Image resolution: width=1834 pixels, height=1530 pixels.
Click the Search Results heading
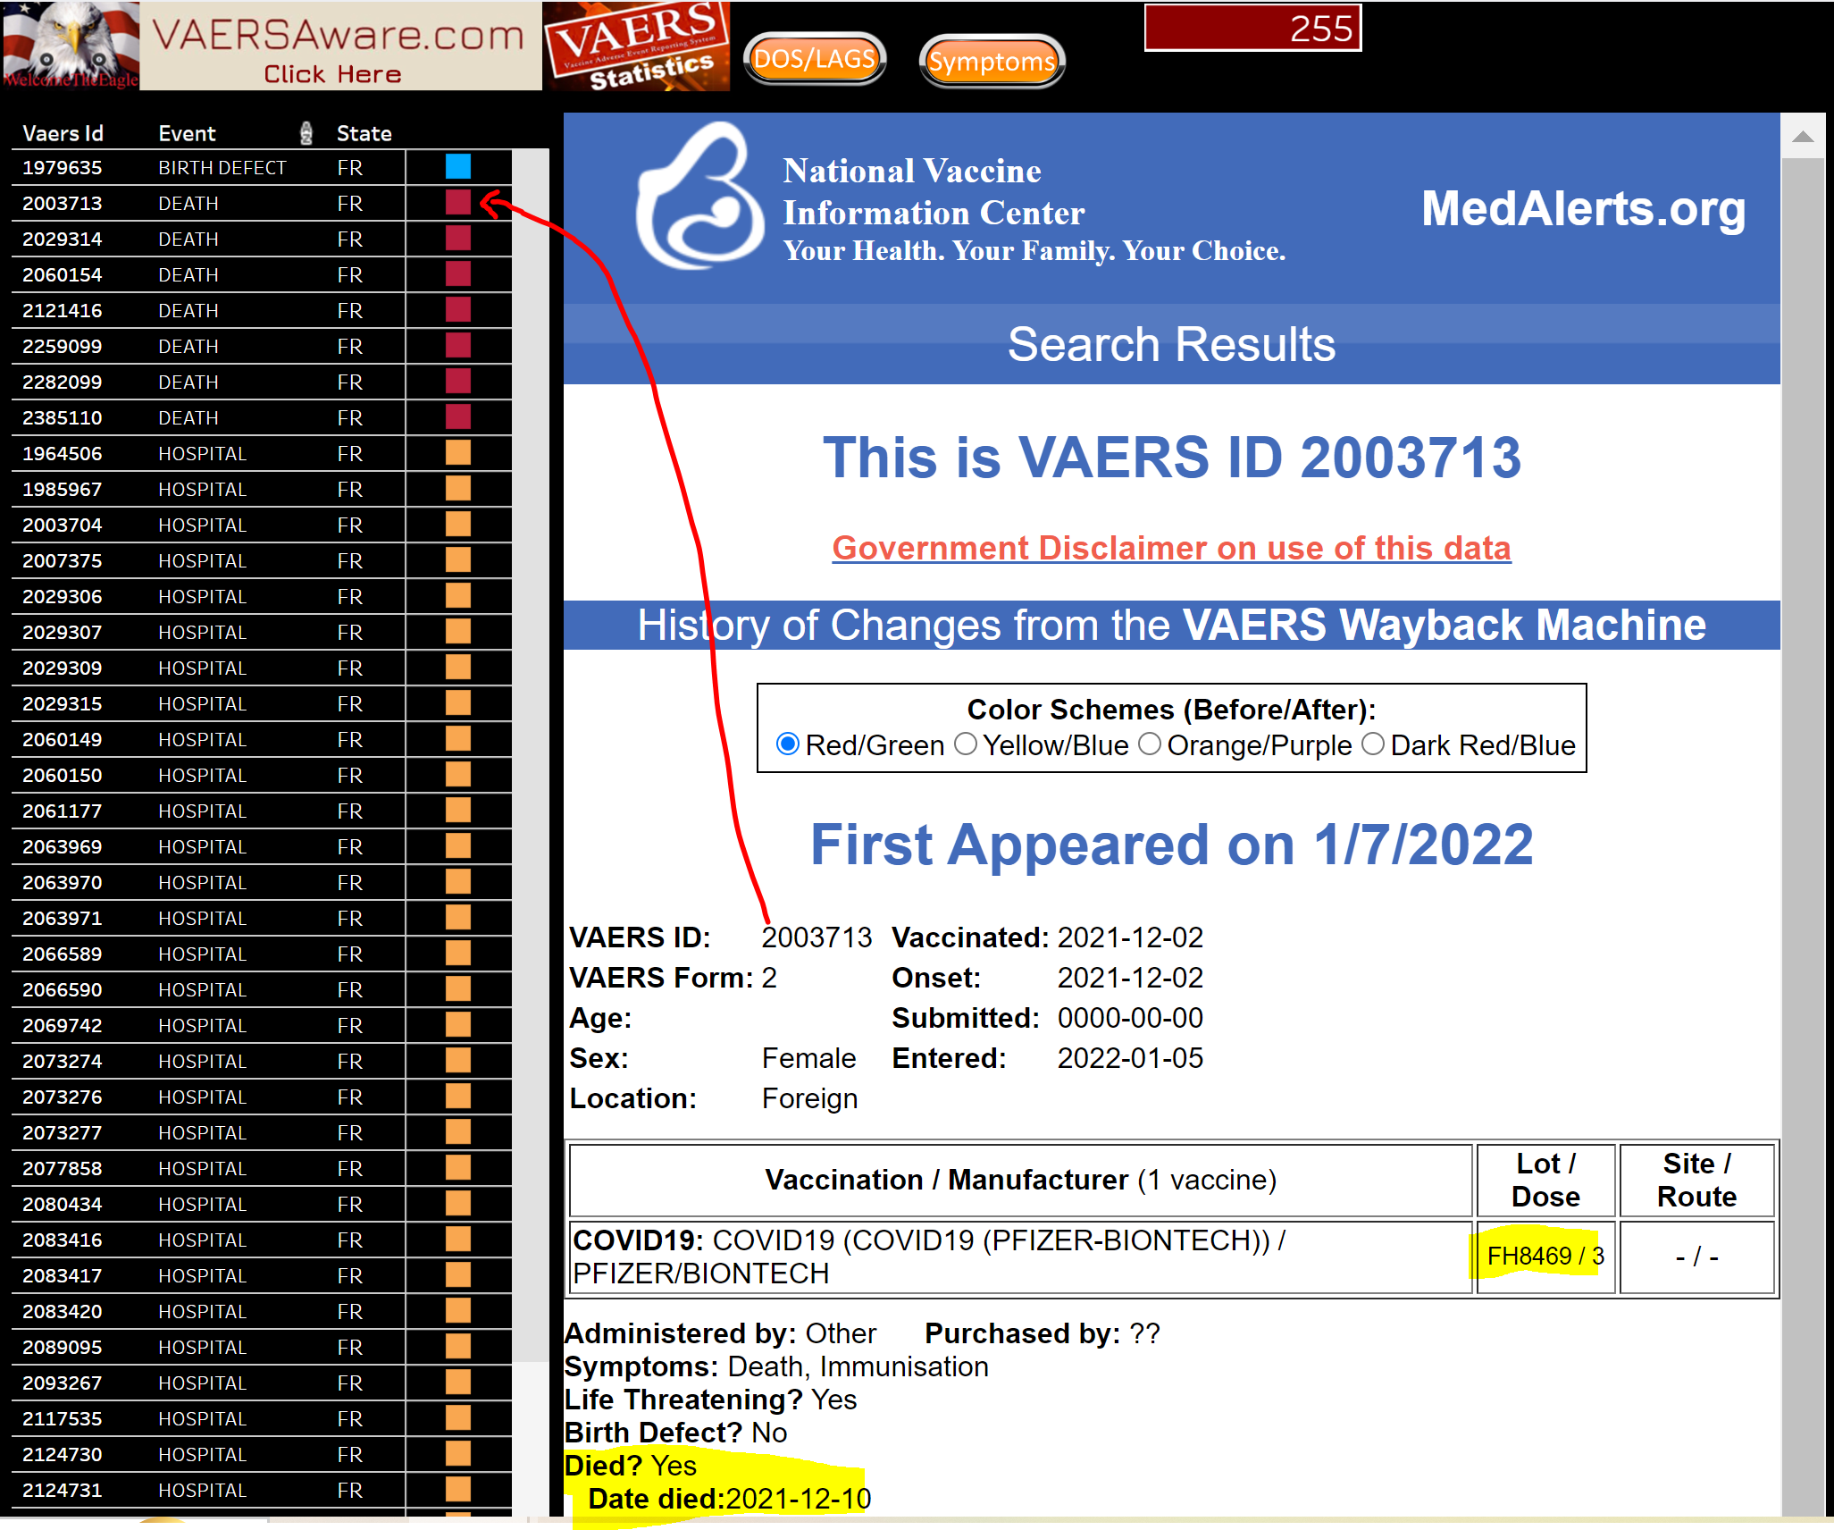click(x=1171, y=344)
